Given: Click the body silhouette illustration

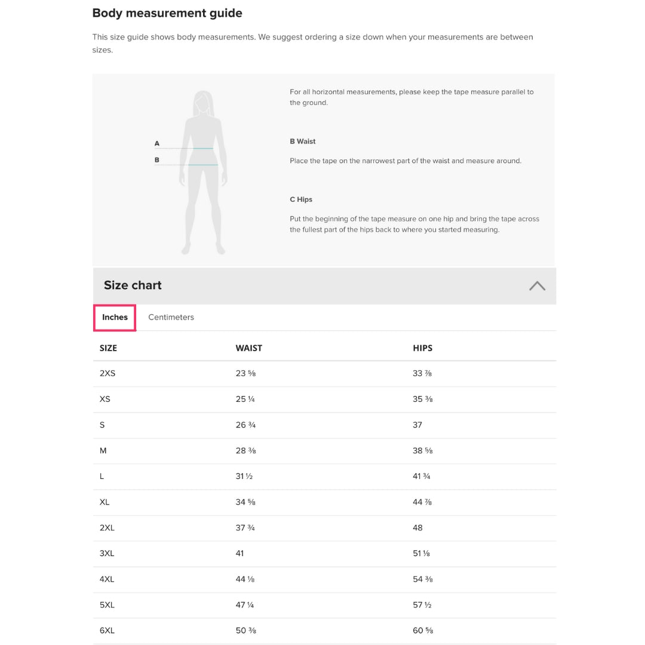Looking at the screenshot, I should 204,173.
